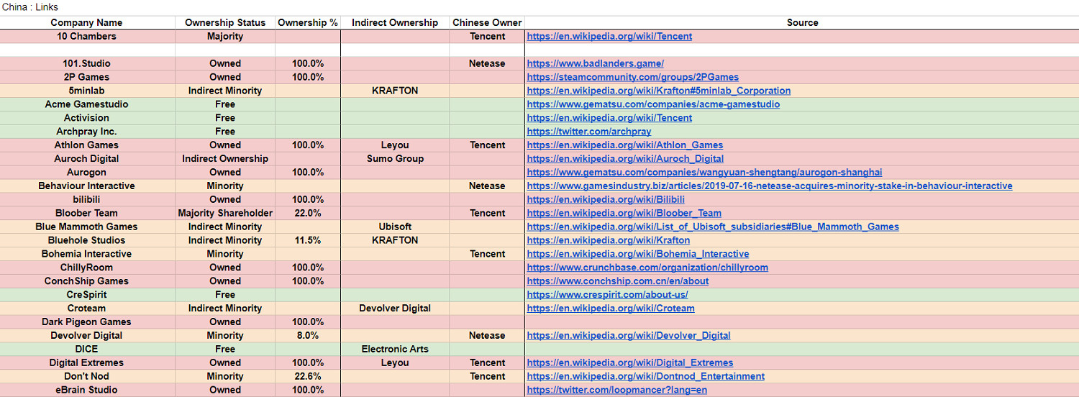Follow the twitter.com/archpray link

point(588,132)
